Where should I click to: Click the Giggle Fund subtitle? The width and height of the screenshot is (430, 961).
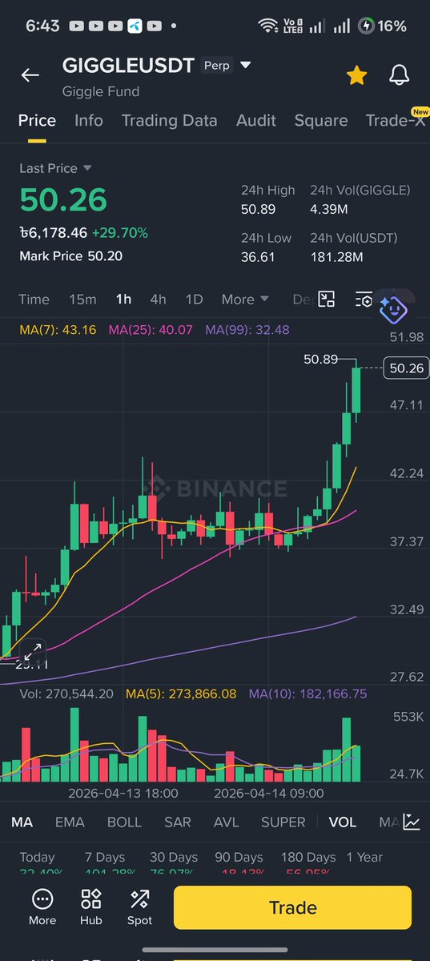pyautogui.click(x=101, y=91)
